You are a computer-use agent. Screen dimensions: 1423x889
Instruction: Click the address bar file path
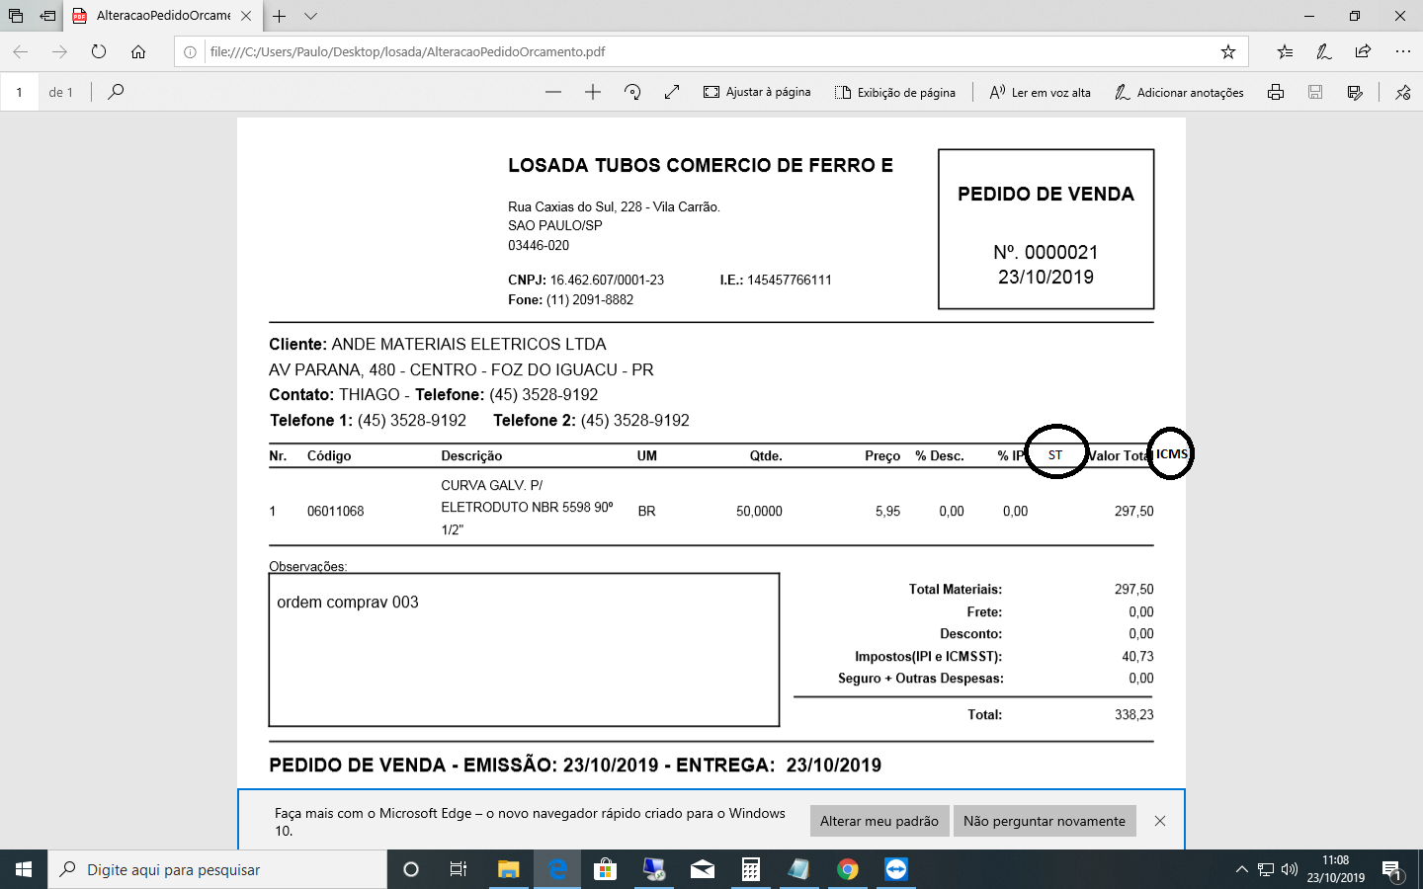tap(407, 51)
